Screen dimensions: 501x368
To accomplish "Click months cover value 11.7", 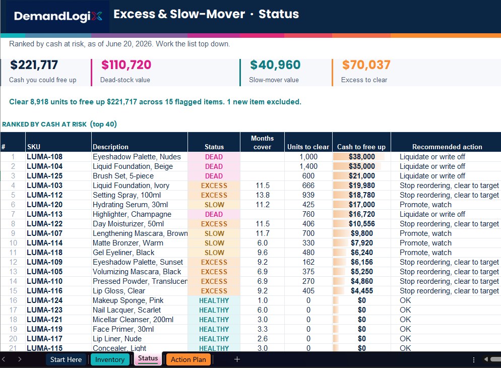I will point(262,233).
